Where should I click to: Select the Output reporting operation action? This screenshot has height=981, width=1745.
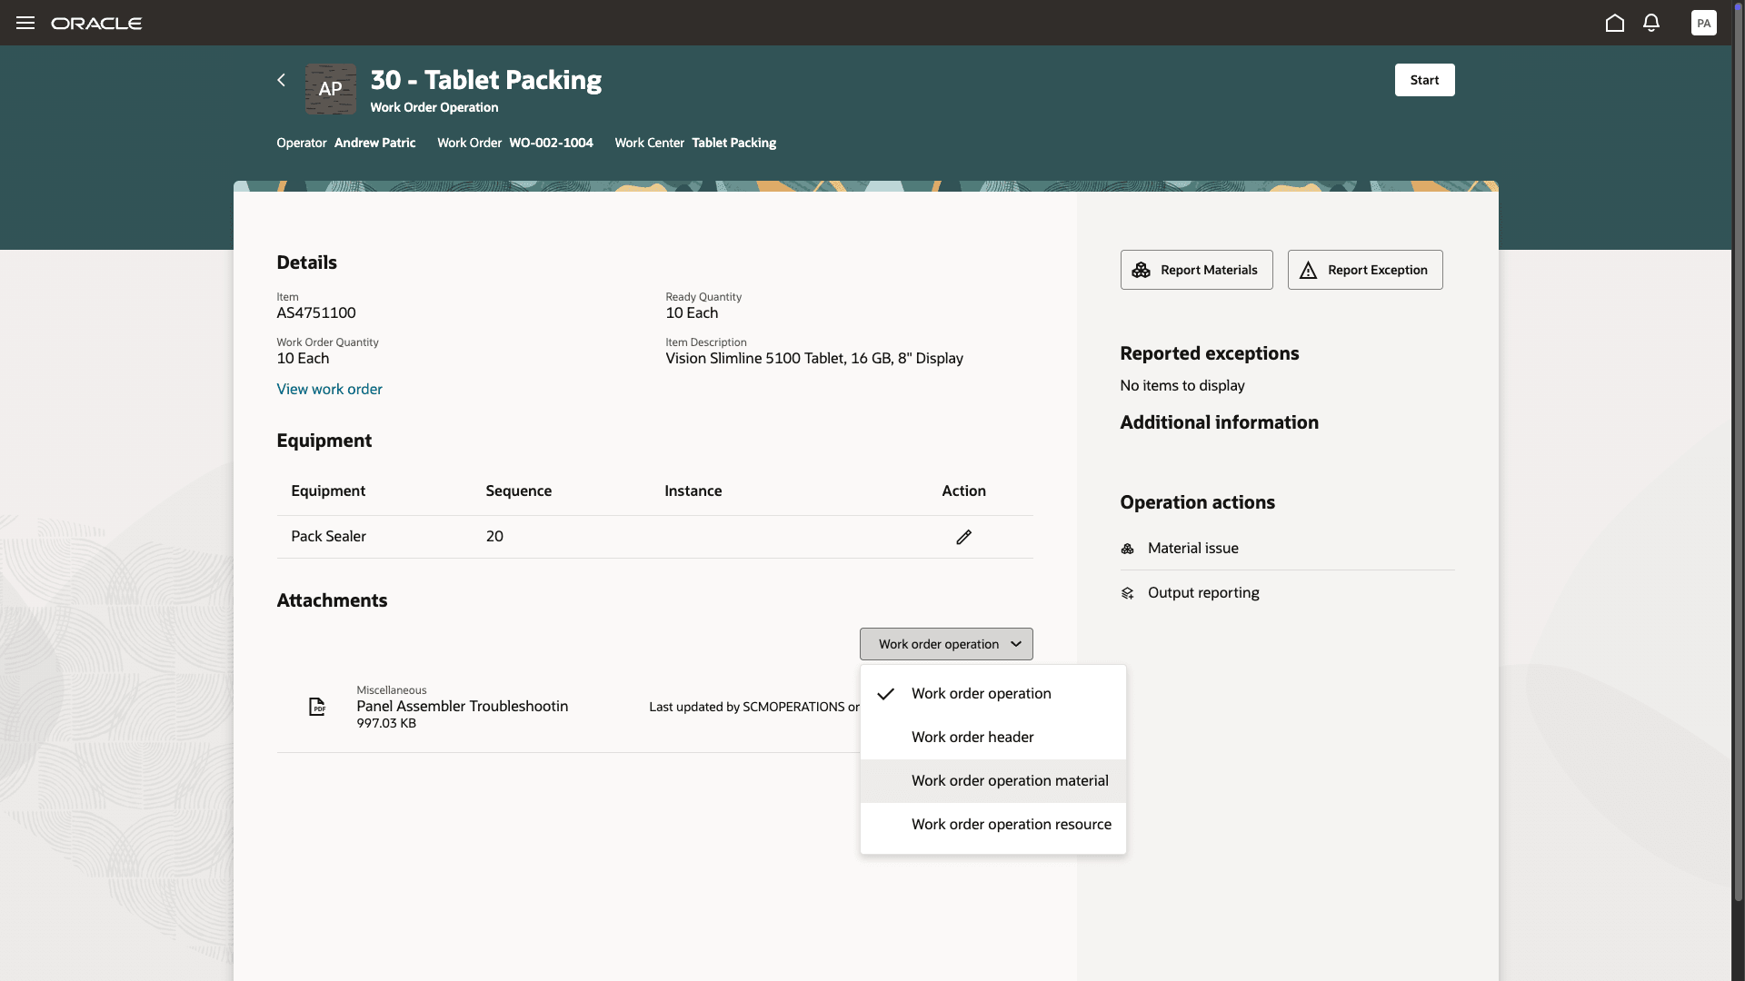pos(1203,592)
